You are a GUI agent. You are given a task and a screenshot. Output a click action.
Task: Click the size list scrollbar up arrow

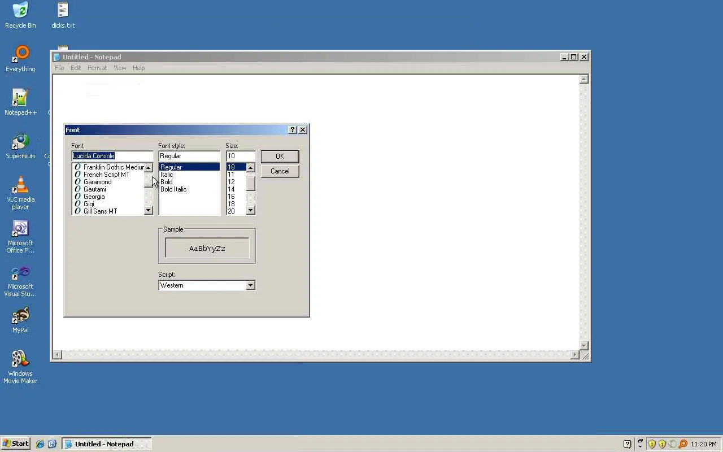click(251, 168)
